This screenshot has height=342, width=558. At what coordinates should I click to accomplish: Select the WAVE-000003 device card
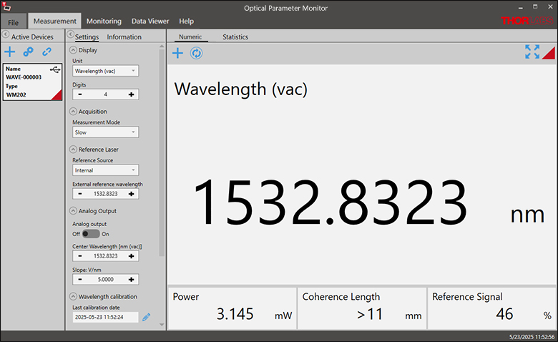coord(32,82)
